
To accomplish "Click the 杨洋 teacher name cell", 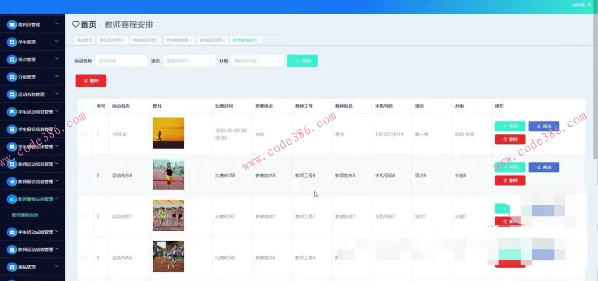I will point(339,134).
